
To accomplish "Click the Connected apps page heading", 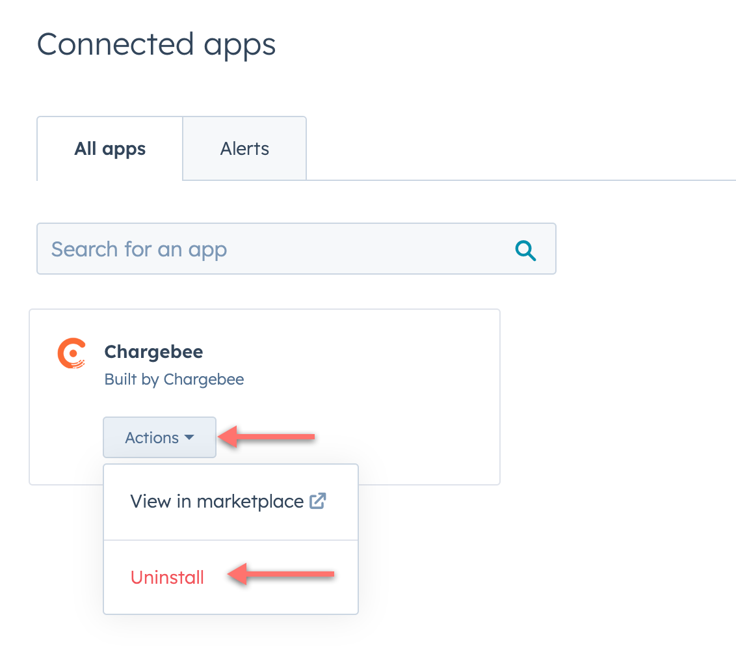I will coord(156,46).
